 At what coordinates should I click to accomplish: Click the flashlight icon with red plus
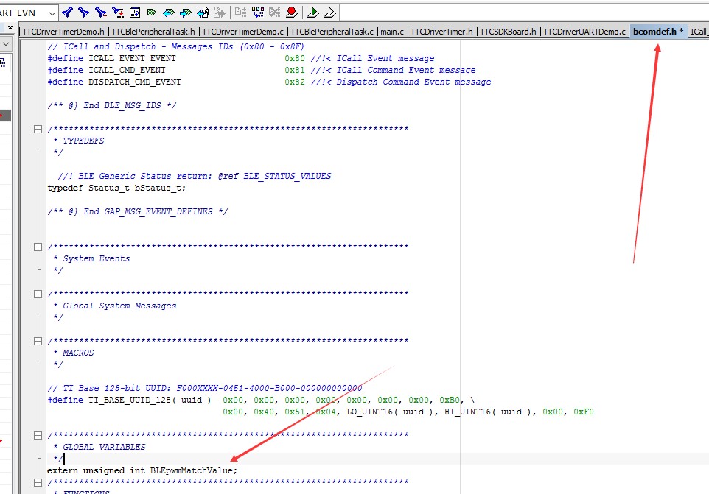(x=101, y=13)
